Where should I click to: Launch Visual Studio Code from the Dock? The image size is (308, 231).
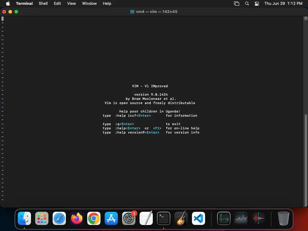point(199,218)
